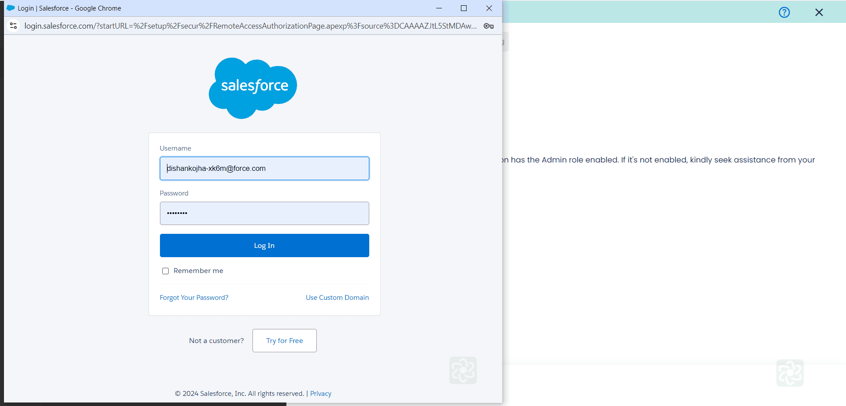Viewport: 846px width, 406px height.
Task: Open Use Custom Domain link
Action: [x=337, y=298]
